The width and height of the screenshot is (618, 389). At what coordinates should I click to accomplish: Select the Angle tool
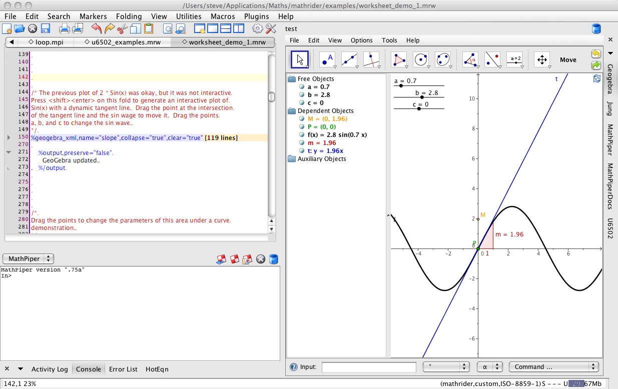pos(470,59)
